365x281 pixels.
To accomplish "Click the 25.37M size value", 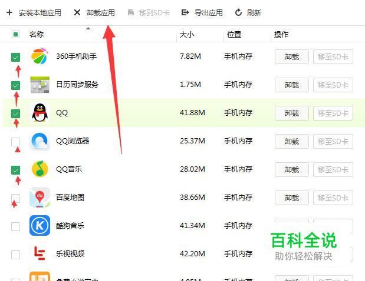I will click(x=192, y=141).
